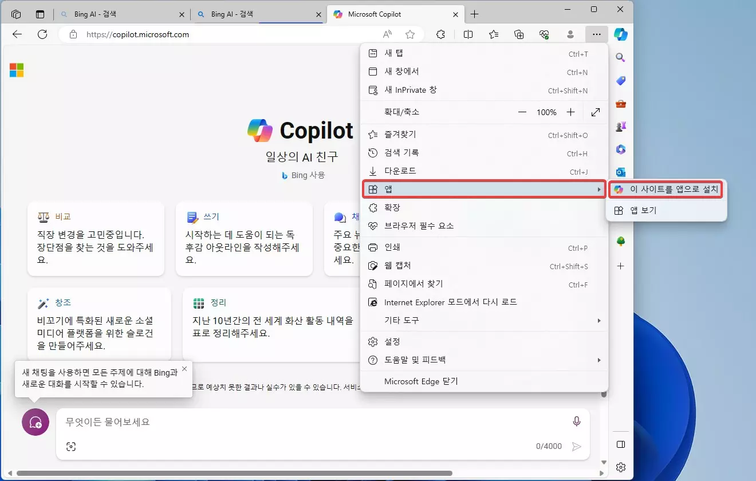Increase zoom with plus button

[x=570, y=112]
